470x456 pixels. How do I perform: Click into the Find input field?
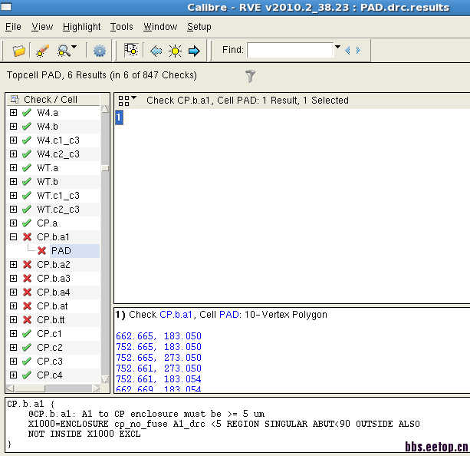pyautogui.click(x=290, y=50)
